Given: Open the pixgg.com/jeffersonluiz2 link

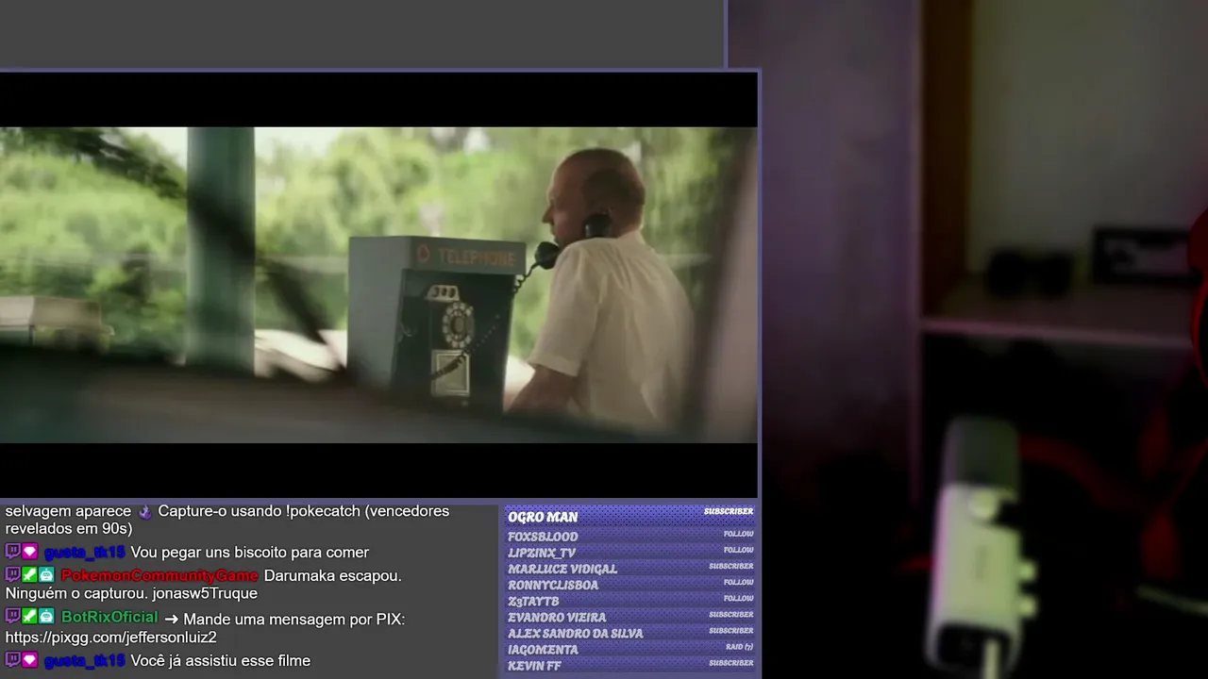Looking at the screenshot, I should [110, 638].
